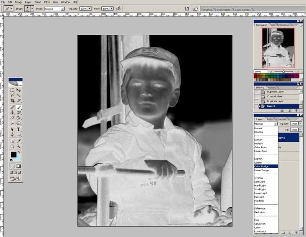Select the Hand tool
Screen dimensions: 306x237
12,146
